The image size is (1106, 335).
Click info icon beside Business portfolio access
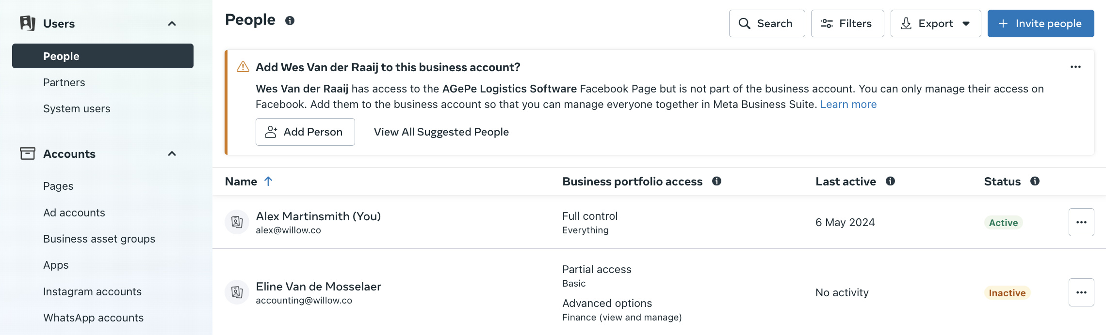point(716,181)
